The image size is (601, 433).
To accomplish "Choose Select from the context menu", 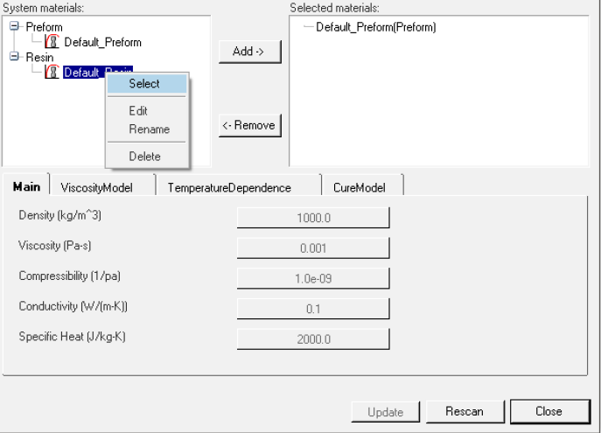I will click(144, 84).
